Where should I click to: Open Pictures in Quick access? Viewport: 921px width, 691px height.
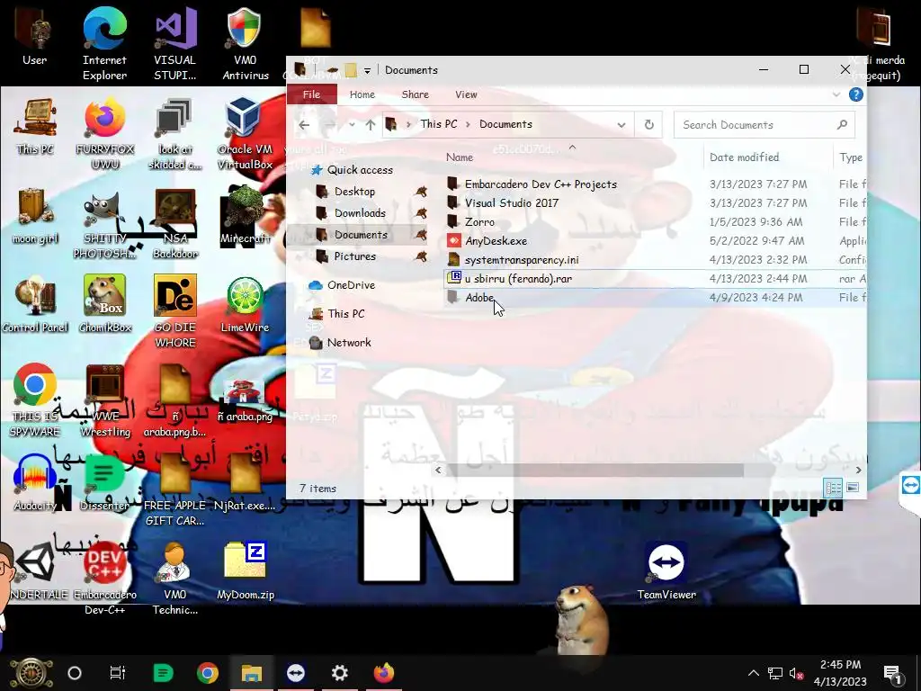point(354,256)
